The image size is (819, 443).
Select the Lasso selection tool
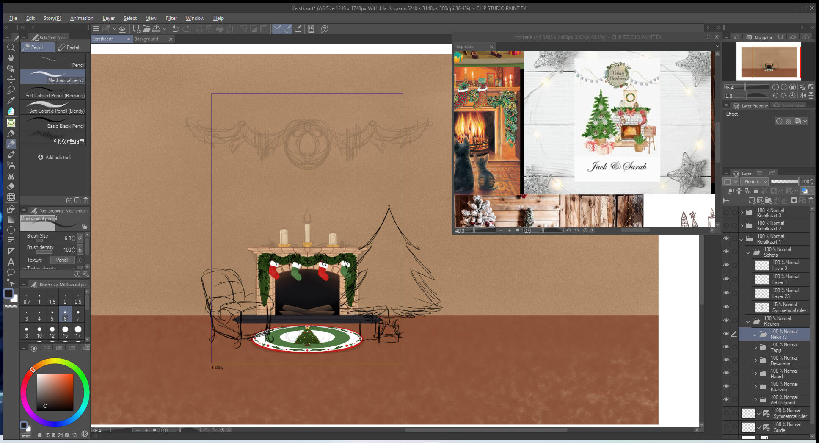click(11, 90)
